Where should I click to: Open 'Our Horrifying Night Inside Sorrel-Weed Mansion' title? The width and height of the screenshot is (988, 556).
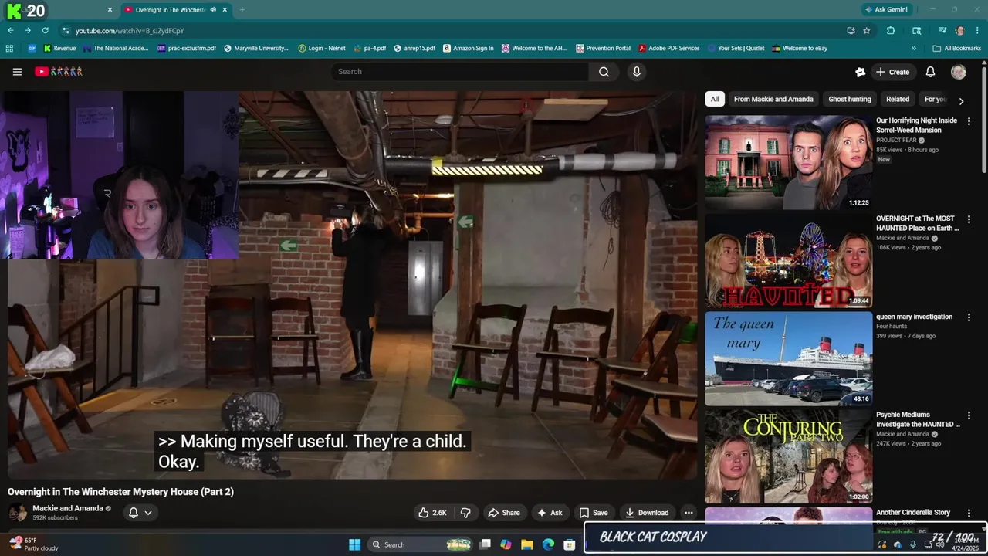click(x=916, y=125)
